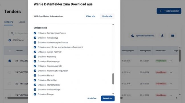
Task: Toggle the Entladen - Pumpe checkbox
Action: click(x=35, y=94)
